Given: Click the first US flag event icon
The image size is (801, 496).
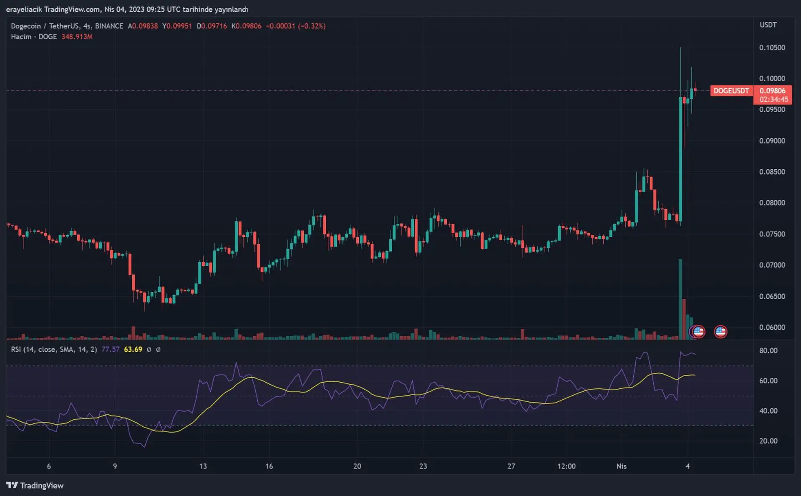Looking at the screenshot, I should pyautogui.click(x=698, y=332).
